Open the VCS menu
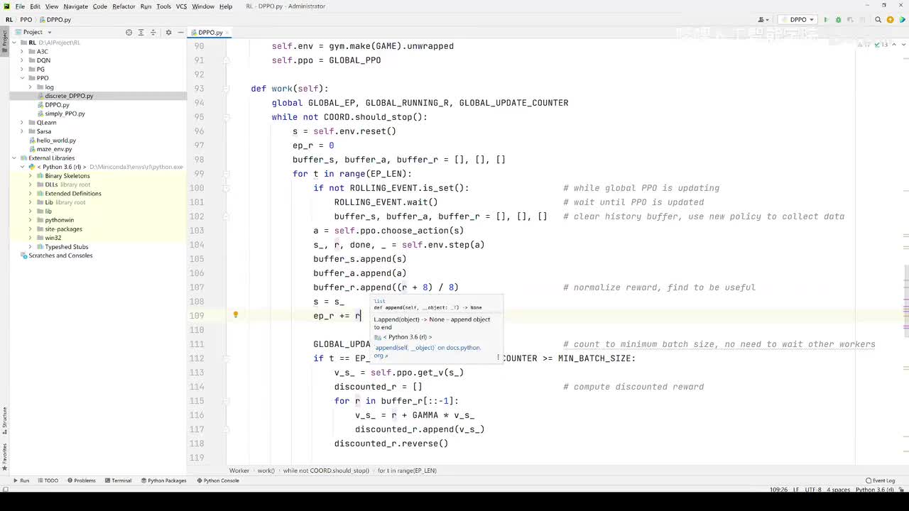This screenshot has width=909, height=511. coord(181,6)
